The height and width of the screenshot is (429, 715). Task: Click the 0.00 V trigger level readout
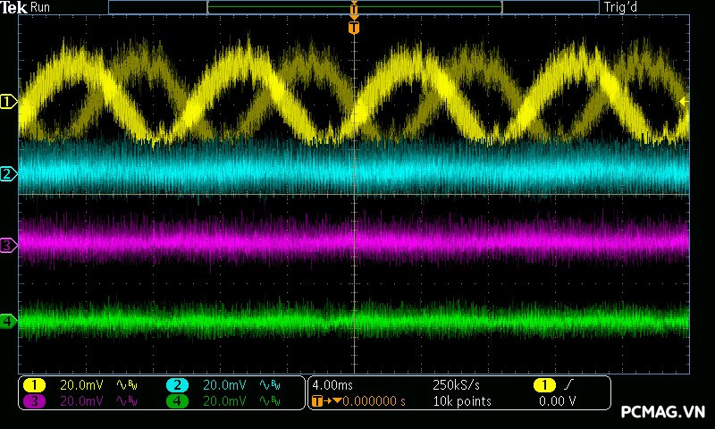click(x=556, y=401)
